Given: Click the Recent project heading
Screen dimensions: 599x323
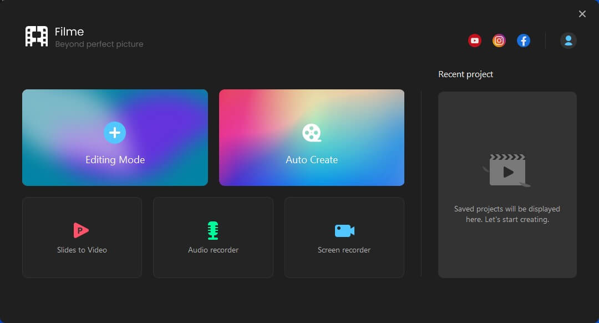Looking at the screenshot, I should click(465, 74).
